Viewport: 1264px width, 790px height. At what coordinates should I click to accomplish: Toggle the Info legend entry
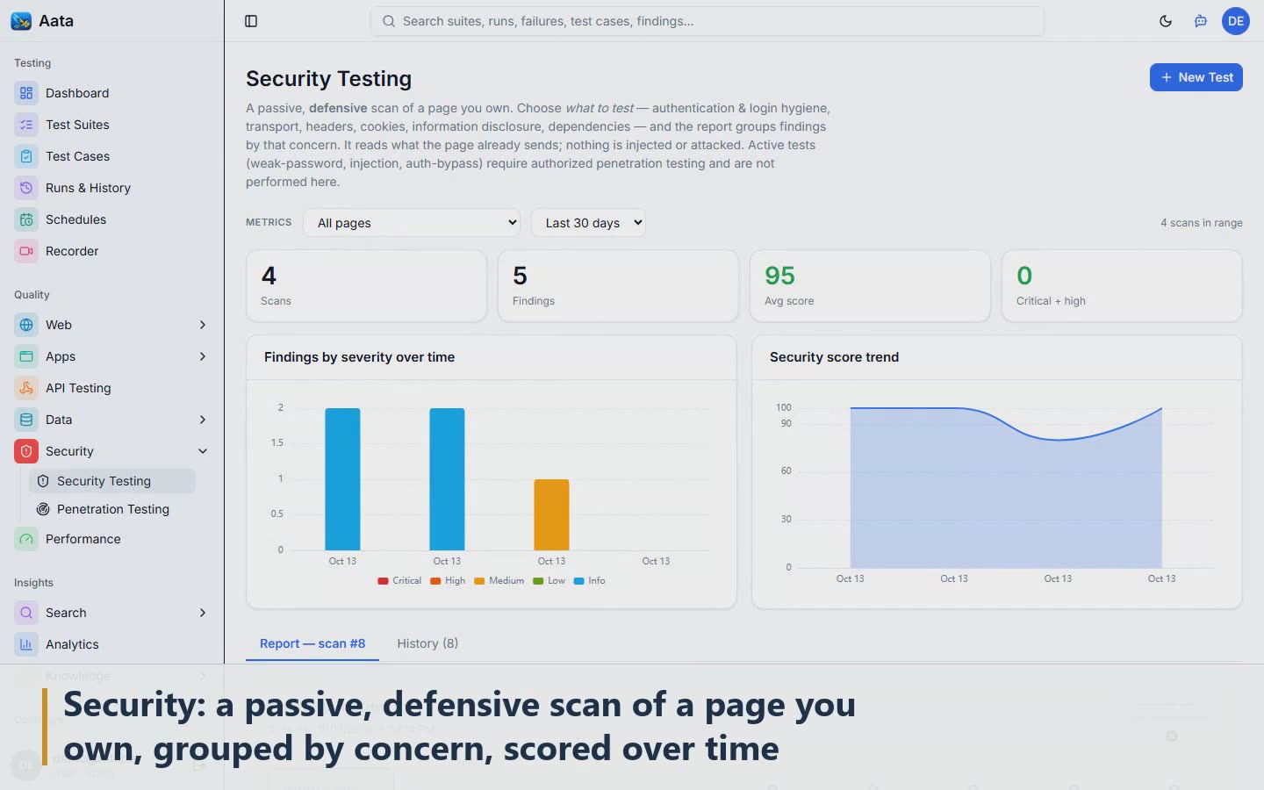(589, 581)
